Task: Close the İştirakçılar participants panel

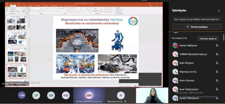Action: [219, 11]
